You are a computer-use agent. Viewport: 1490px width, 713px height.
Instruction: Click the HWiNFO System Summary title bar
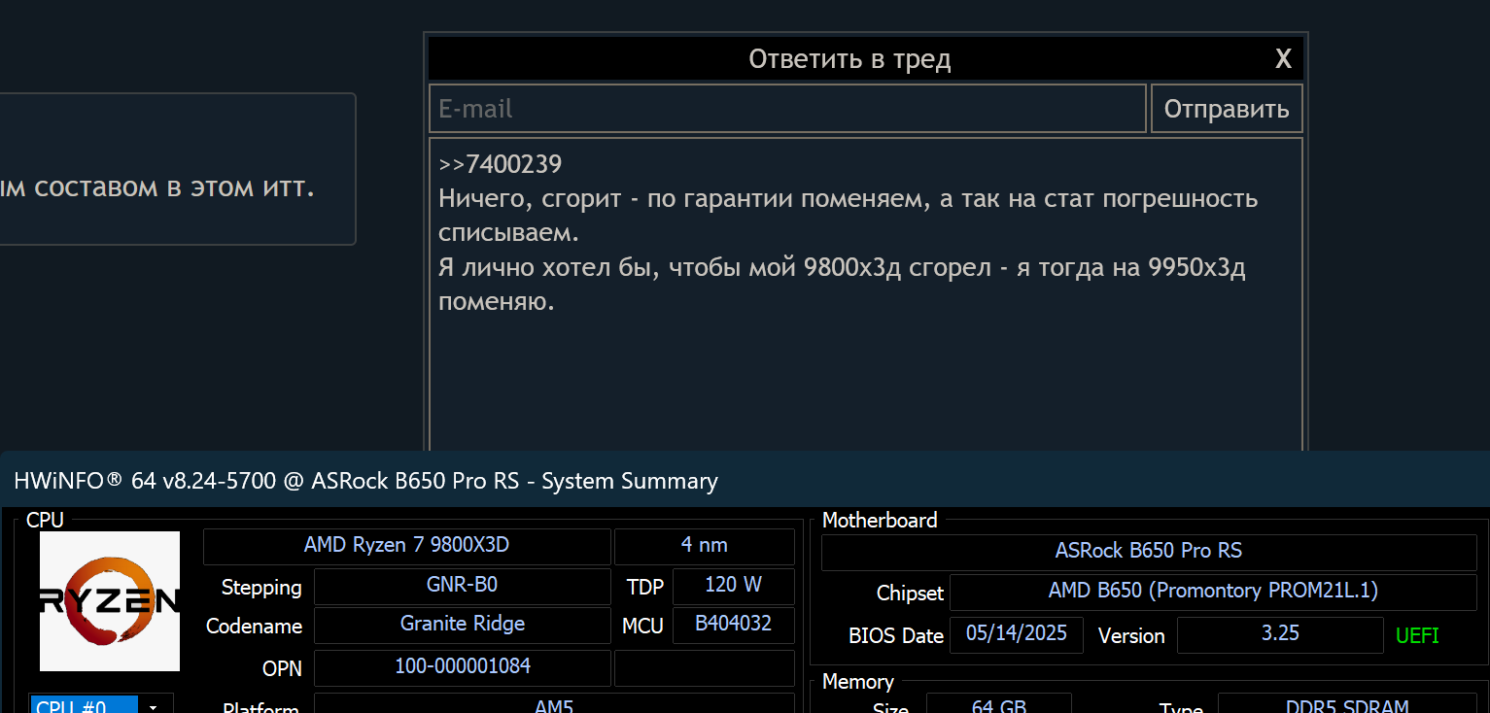(x=745, y=480)
